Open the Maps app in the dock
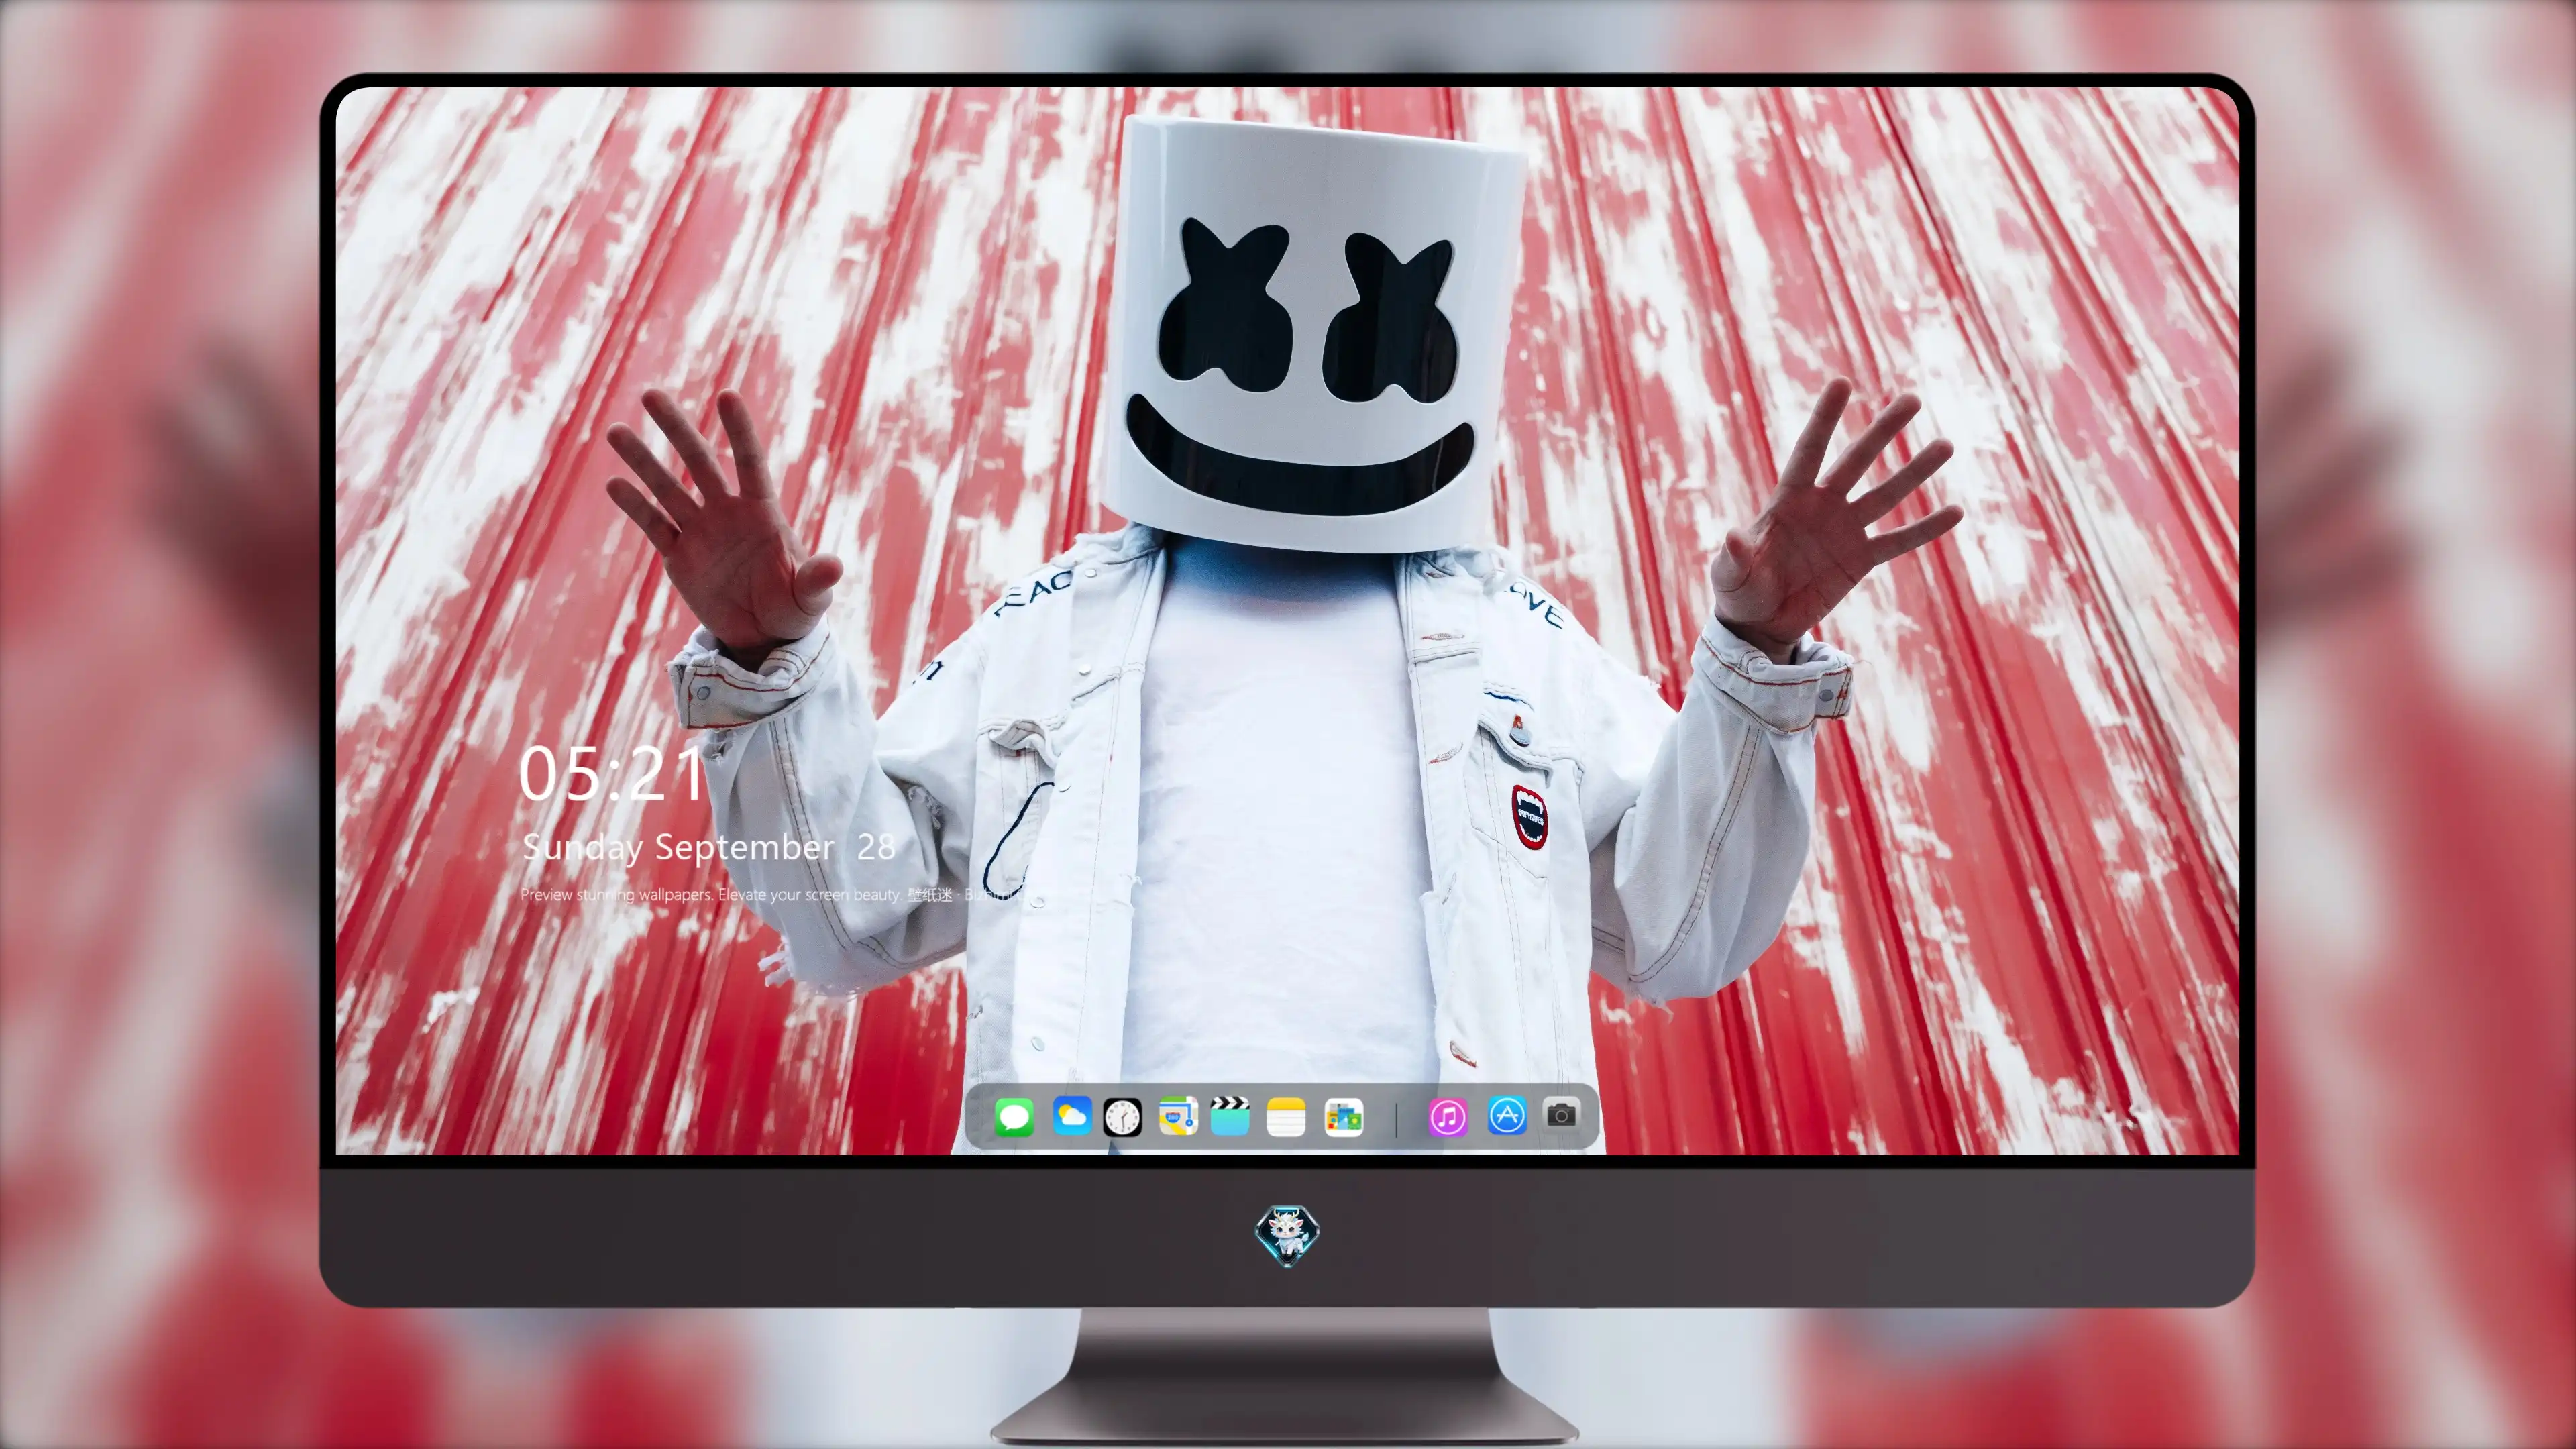The height and width of the screenshot is (1449, 2576). [1178, 1116]
